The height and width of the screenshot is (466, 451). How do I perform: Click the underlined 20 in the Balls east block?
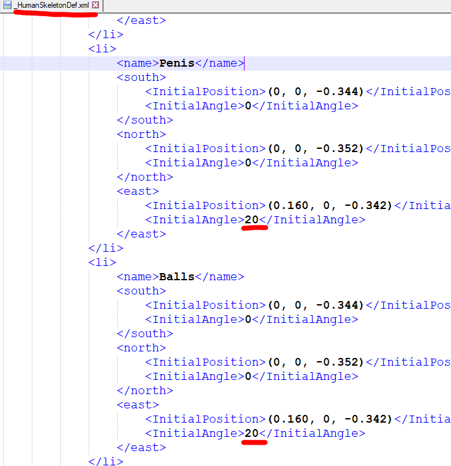(252, 434)
